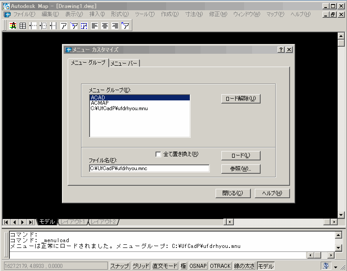Screen dimensions: 347x271
Task: Click the align text left icon
Action: click(x=94, y=26)
